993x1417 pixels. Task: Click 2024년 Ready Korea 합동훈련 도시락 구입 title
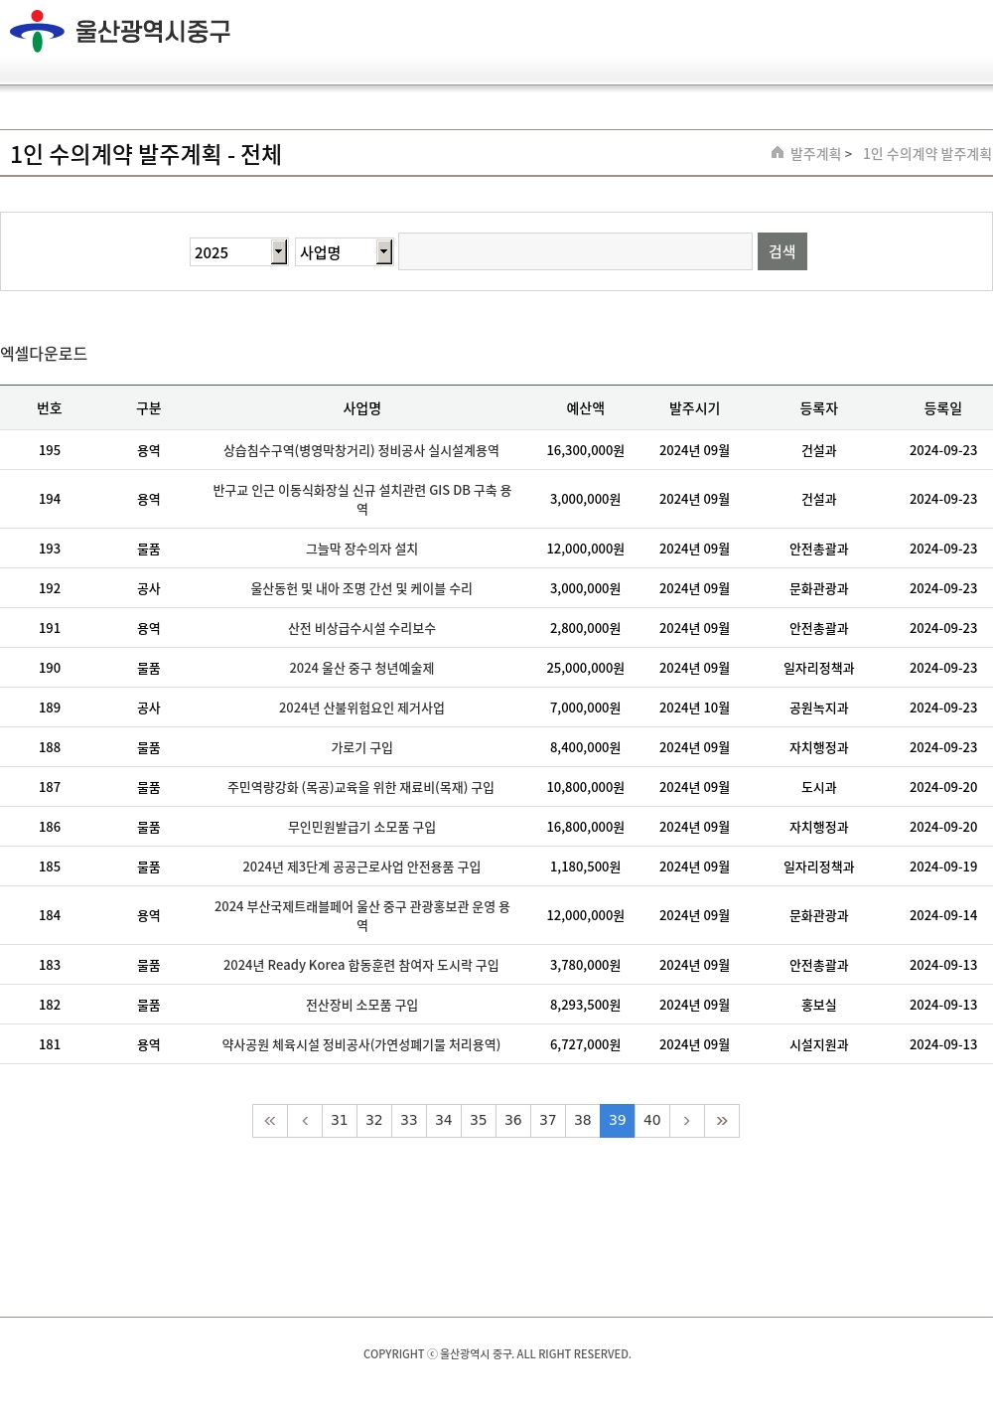361,966
